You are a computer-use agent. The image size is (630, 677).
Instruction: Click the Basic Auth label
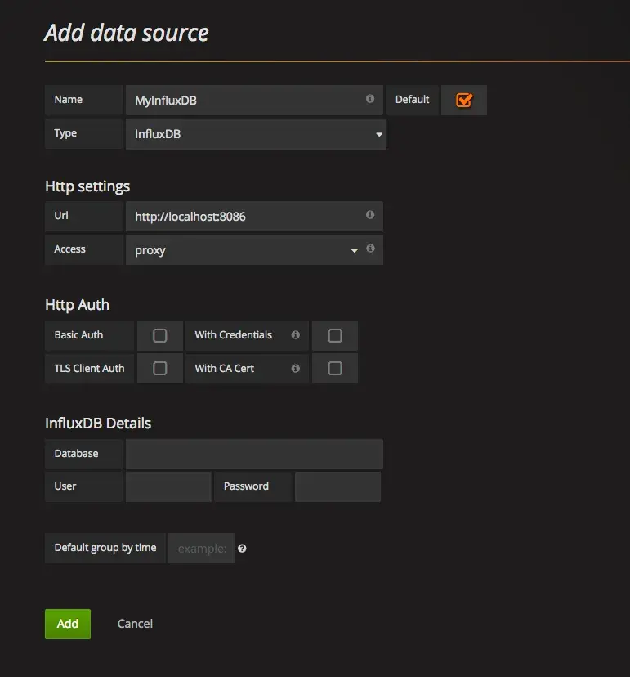[x=78, y=335]
